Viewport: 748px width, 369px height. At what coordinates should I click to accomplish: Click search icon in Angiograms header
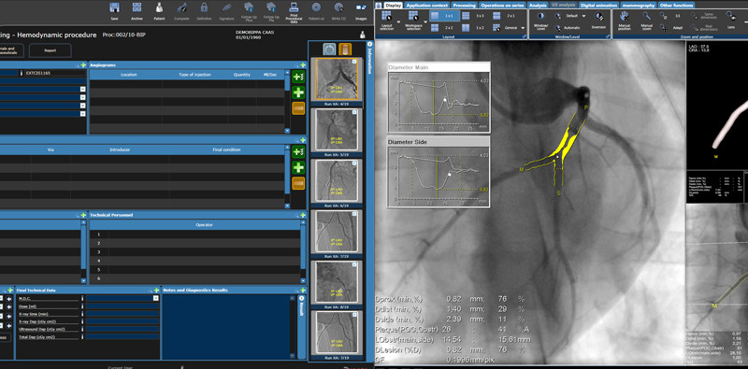tap(296, 65)
